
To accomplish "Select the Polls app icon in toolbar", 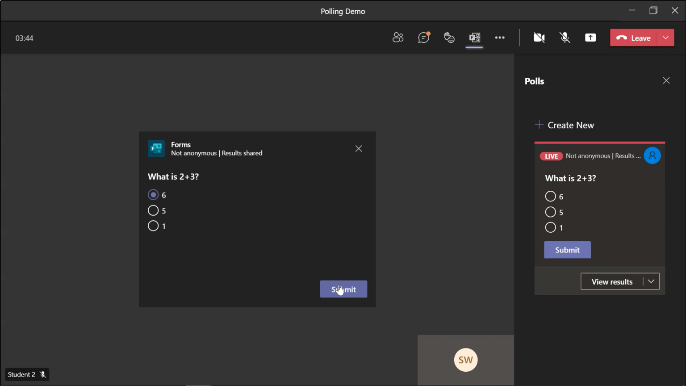I will point(474,38).
